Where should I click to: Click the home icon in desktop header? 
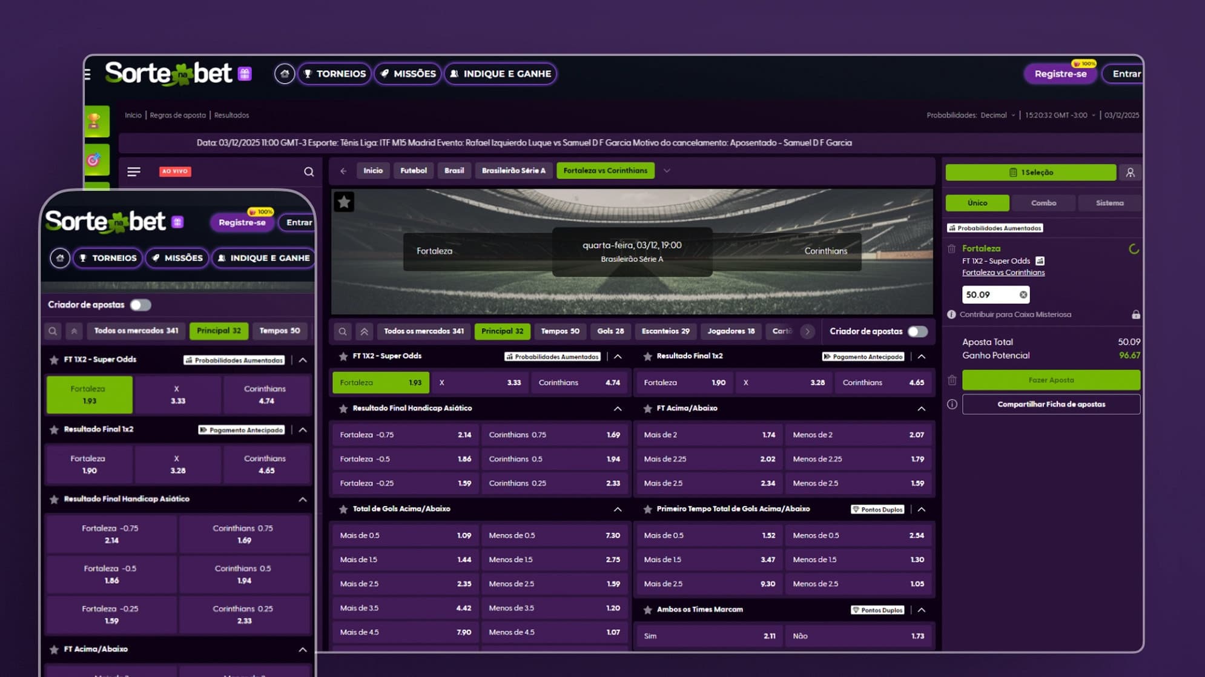click(285, 74)
